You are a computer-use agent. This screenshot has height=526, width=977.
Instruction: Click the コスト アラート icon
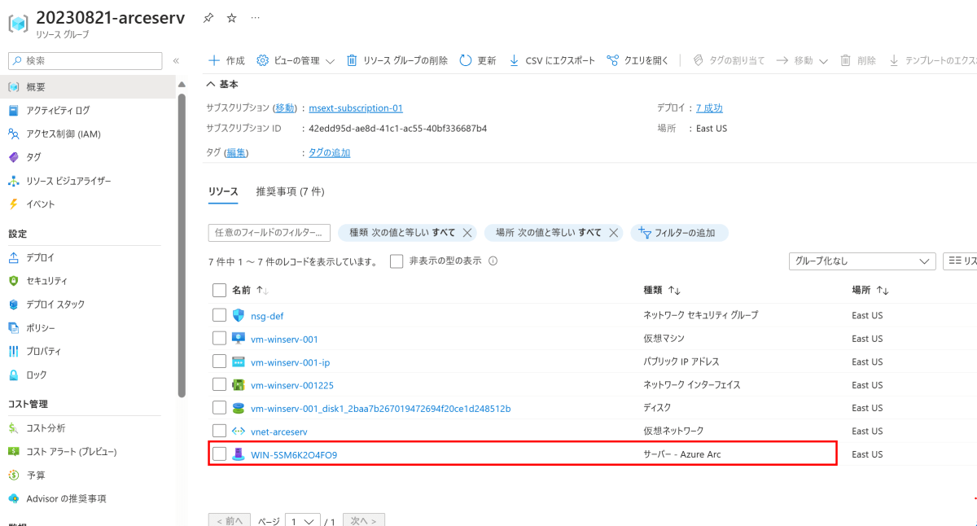click(13, 452)
